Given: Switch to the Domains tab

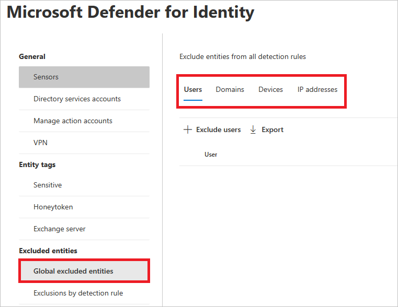Looking at the screenshot, I should pyautogui.click(x=230, y=90).
